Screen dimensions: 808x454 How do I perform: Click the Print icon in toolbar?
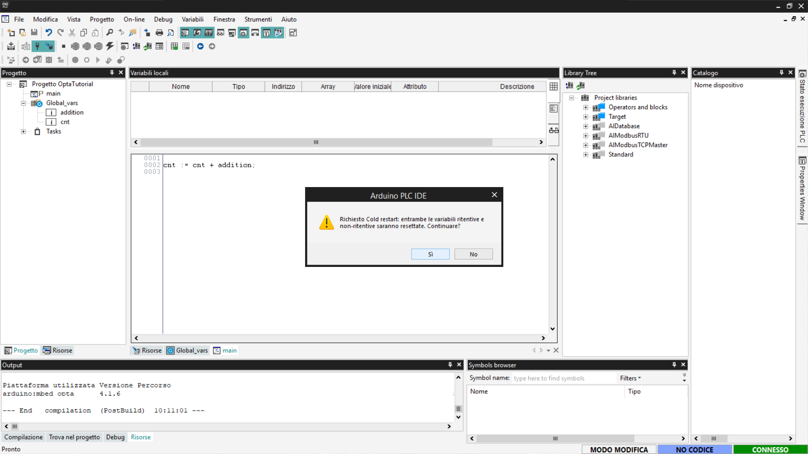pyautogui.click(x=159, y=33)
